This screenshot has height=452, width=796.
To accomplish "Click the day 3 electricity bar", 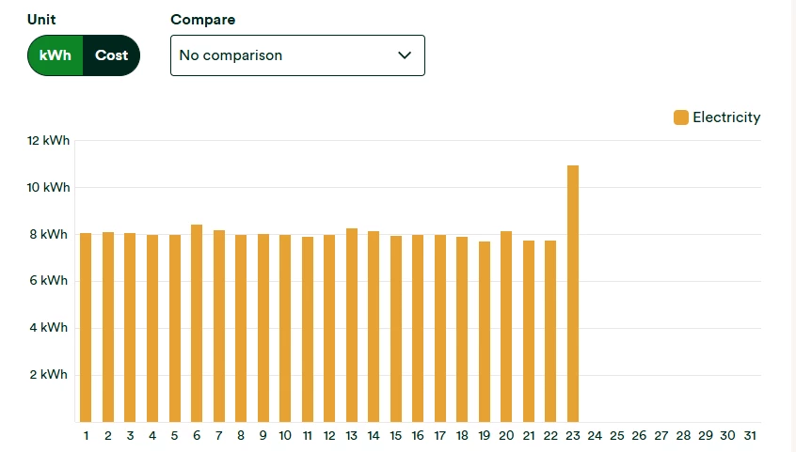I will click(130, 327).
